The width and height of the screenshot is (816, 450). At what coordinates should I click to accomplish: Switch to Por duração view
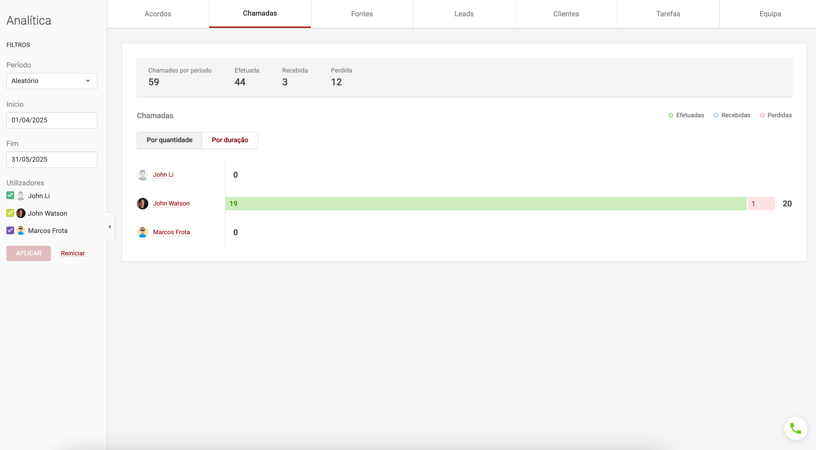[x=230, y=140]
